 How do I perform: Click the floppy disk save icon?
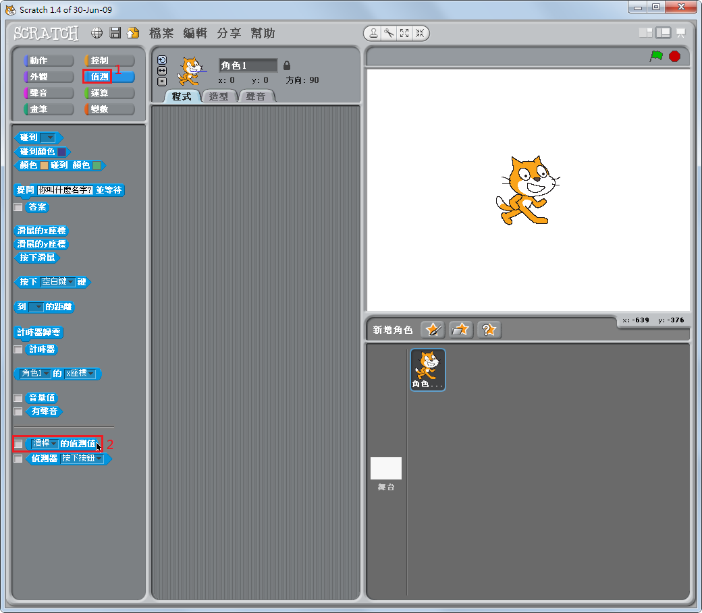(115, 32)
